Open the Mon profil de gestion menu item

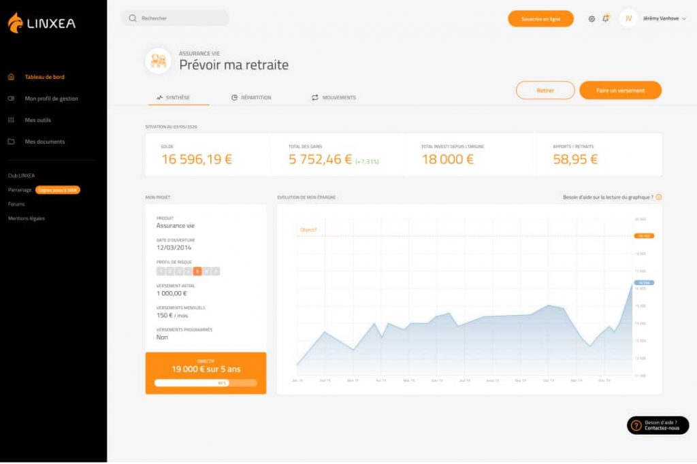tap(51, 99)
